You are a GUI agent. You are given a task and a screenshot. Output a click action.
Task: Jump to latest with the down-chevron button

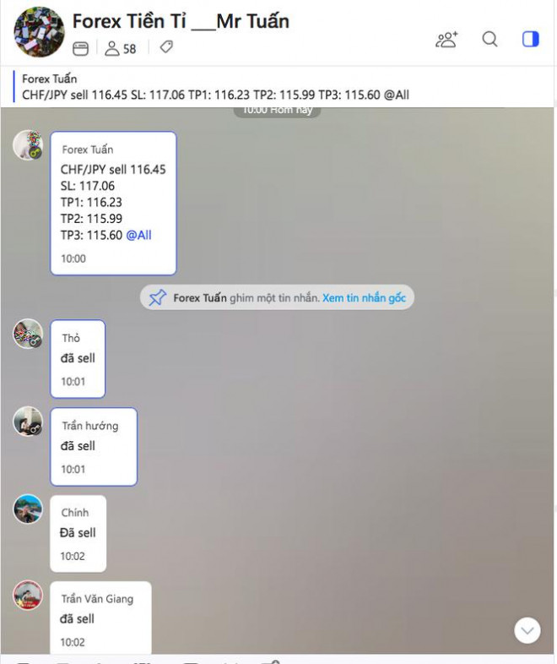tap(527, 630)
